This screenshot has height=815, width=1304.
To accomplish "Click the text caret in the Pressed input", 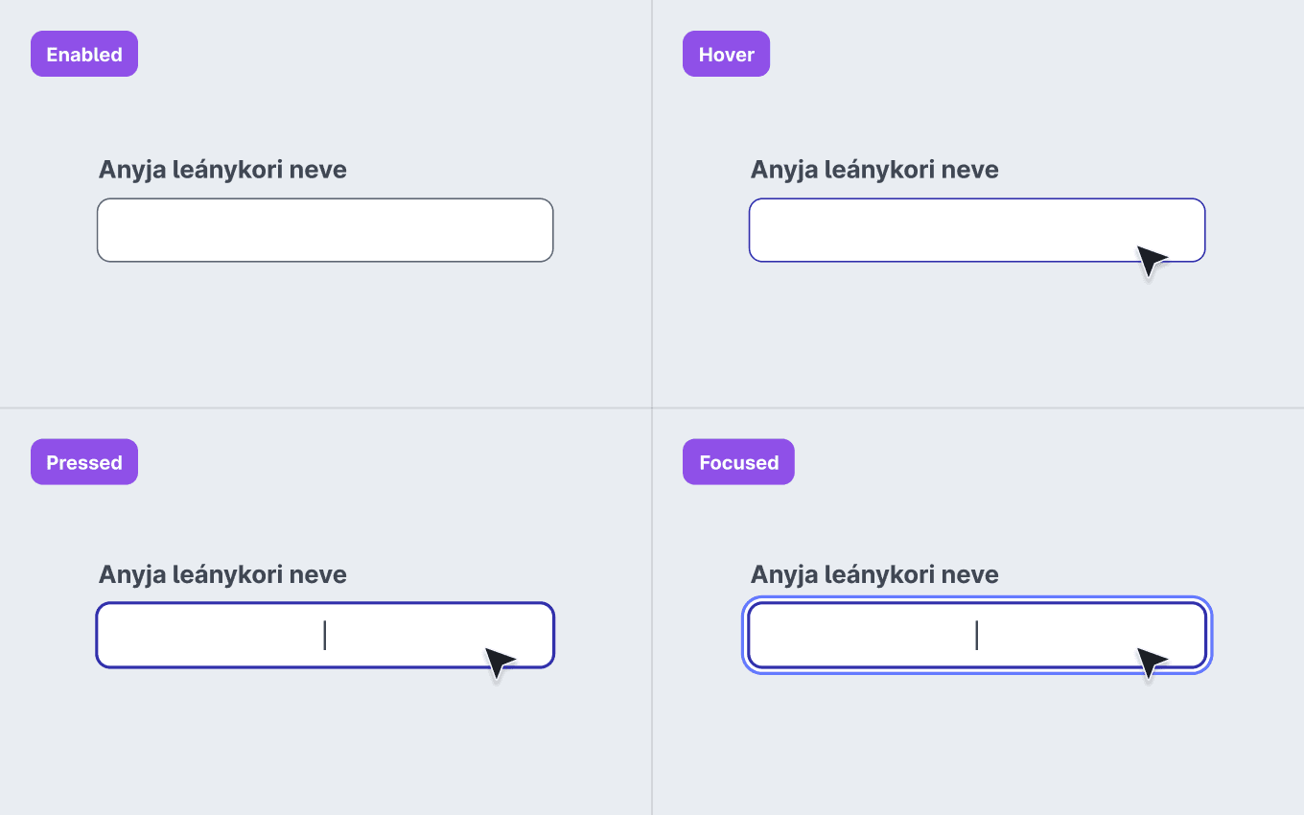I will (325, 635).
